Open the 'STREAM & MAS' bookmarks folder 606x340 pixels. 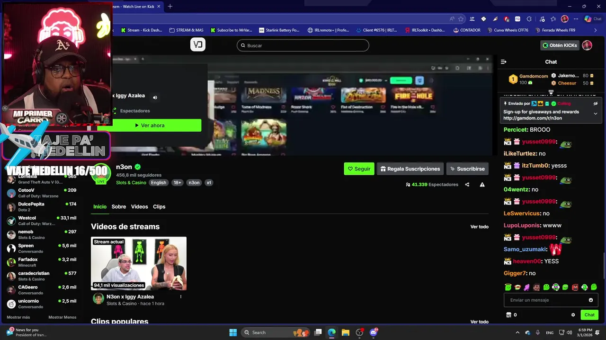pyautogui.click(x=186, y=30)
